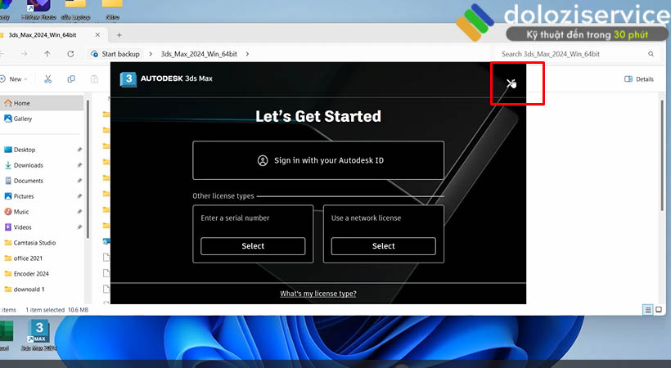Close the Autodesk 3ds Max license dialog
The height and width of the screenshot is (368, 671).
coord(511,83)
